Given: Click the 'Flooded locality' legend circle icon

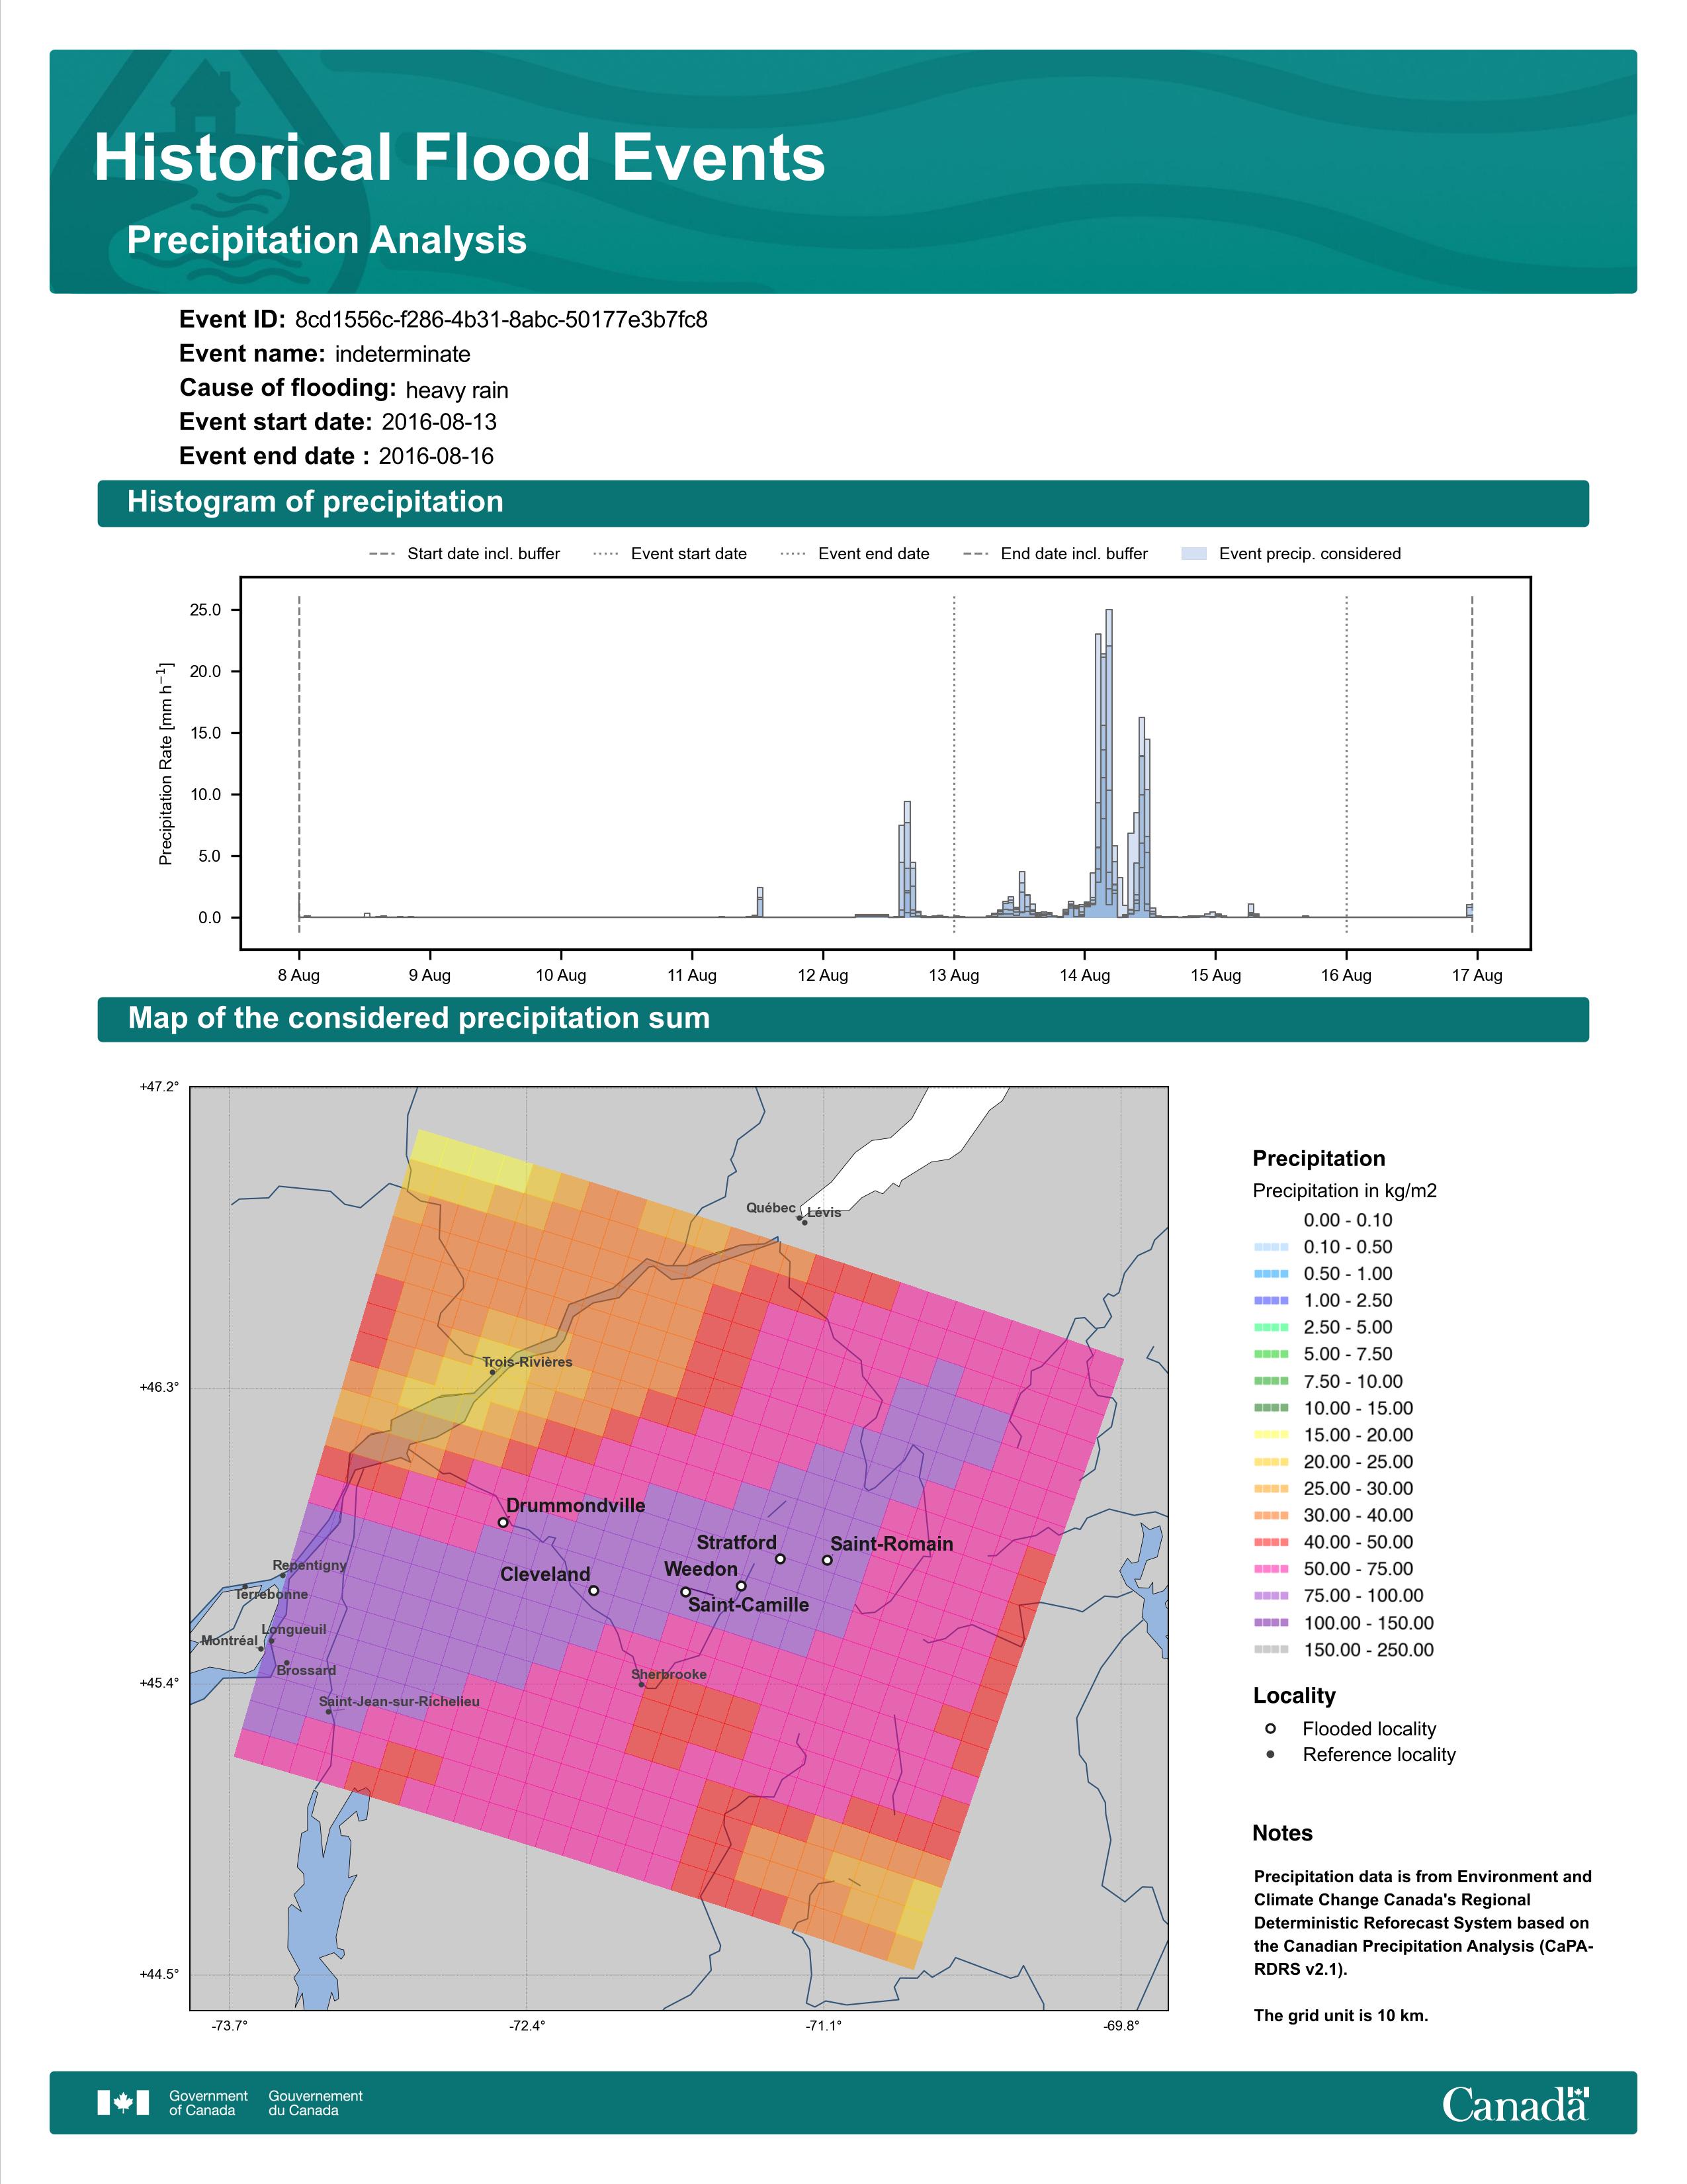Looking at the screenshot, I should tap(1270, 1729).
